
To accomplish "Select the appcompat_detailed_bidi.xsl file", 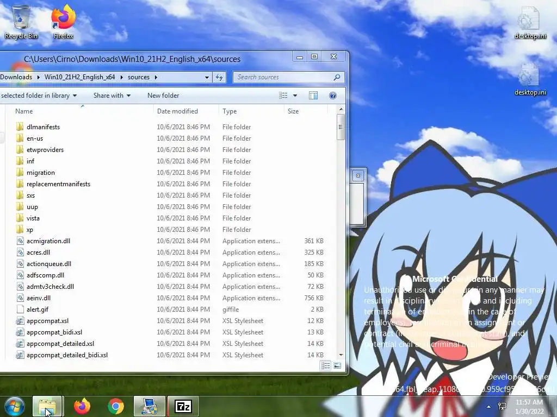I will point(170,355).
